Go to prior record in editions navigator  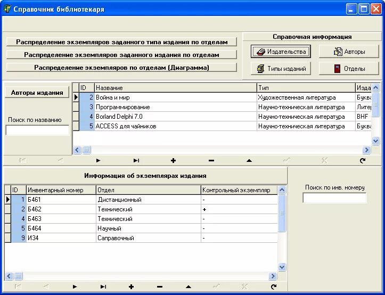(x=60, y=161)
